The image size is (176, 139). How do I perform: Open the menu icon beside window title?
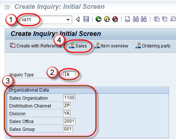click(7, 7)
